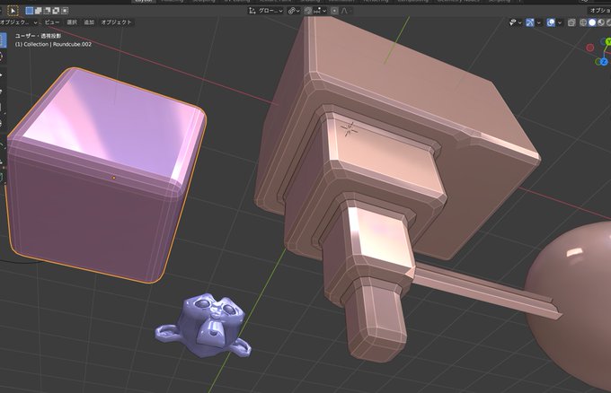
Task: Choose the Set New Selection mode icon
Action: click(30, 11)
